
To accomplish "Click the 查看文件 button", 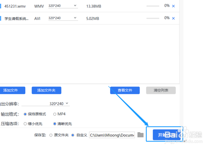I will (125, 90).
